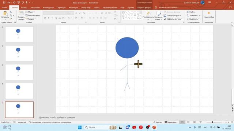Image resolution: width=234 pixels, height=131 pixels.
Task: Click the Paste (Вставить) clipboard icon
Action: click(5, 13)
